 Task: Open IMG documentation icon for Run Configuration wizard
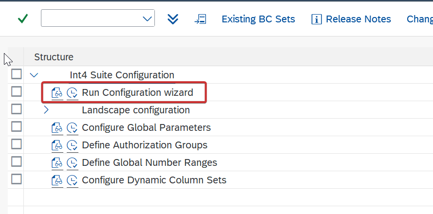[x=57, y=93]
